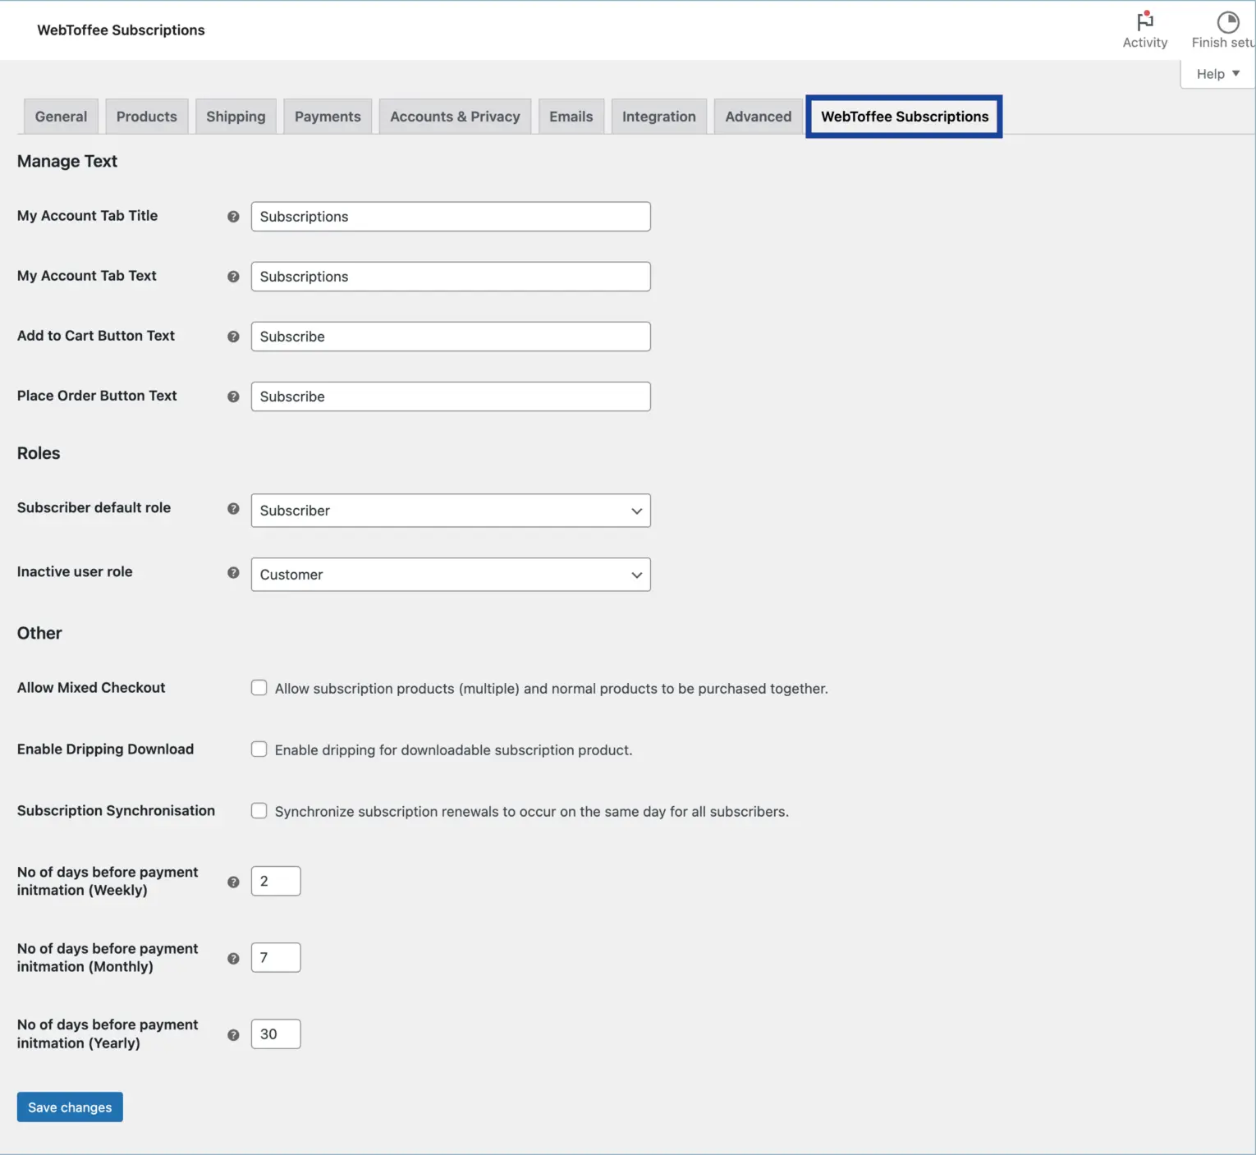This screenshot has width=1256, height=1155.
Task: Click the help icon beside Add to Cart Button Text
Action: pos(233,337)
